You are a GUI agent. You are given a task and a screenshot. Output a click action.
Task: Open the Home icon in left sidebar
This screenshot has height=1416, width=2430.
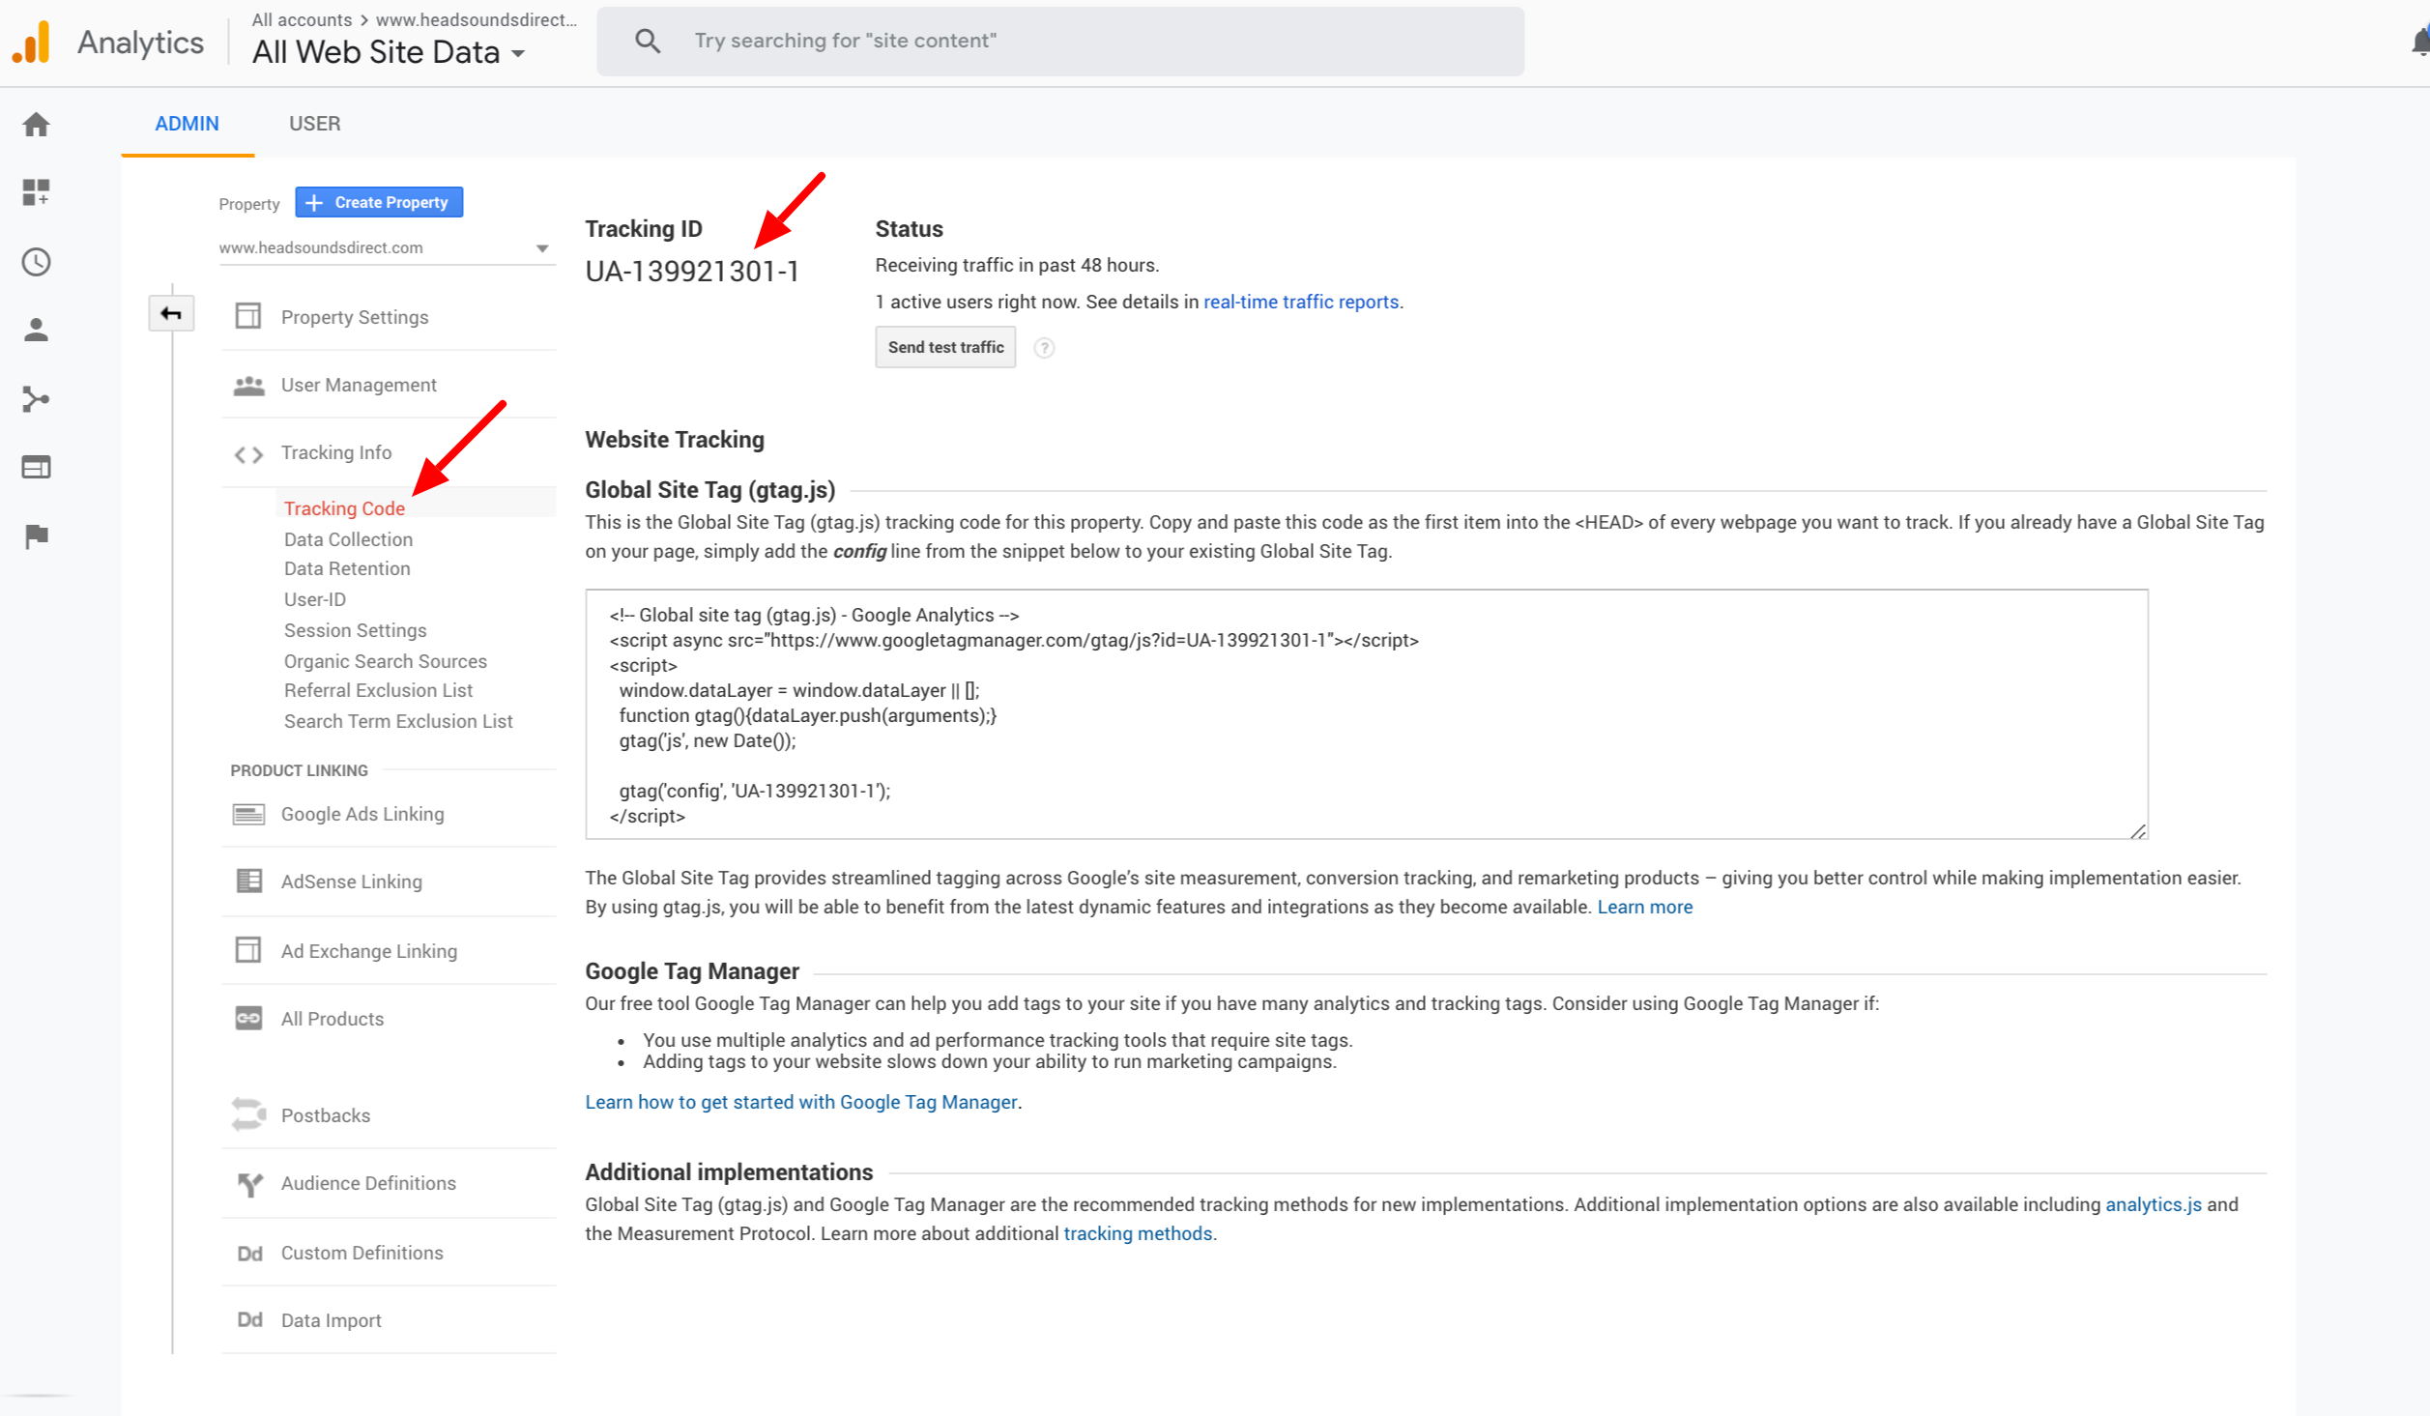[36, 125]
